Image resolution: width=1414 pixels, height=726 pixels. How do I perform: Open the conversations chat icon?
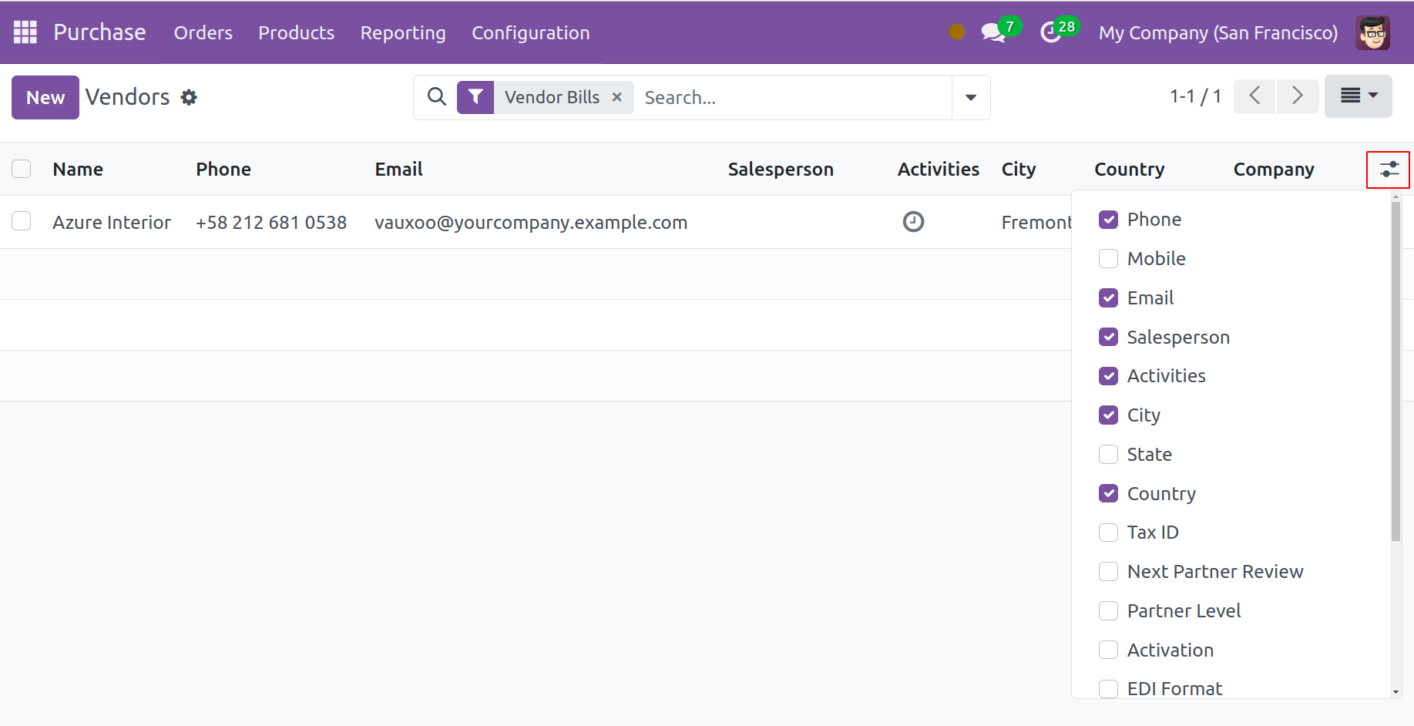tap(992, 32)
